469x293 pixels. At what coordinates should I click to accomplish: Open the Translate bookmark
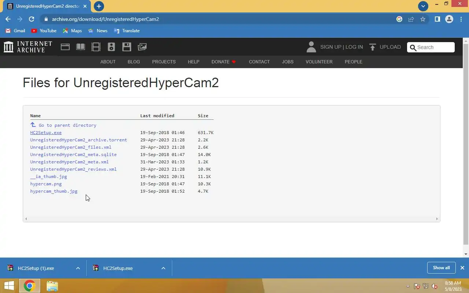127,31
